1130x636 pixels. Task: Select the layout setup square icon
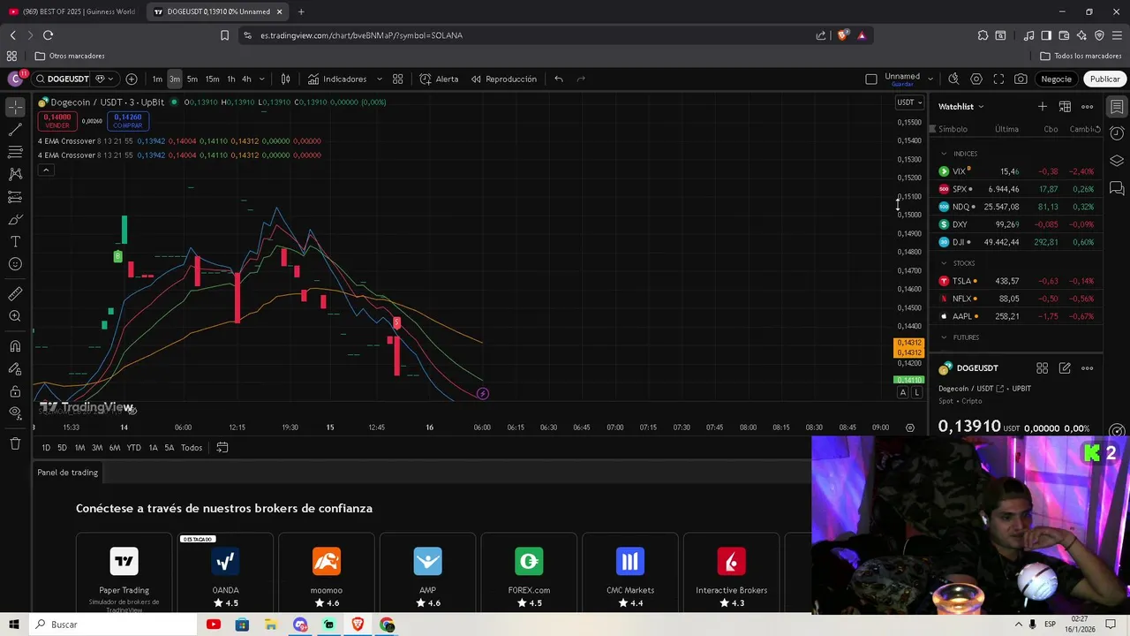tap(871, 79)
